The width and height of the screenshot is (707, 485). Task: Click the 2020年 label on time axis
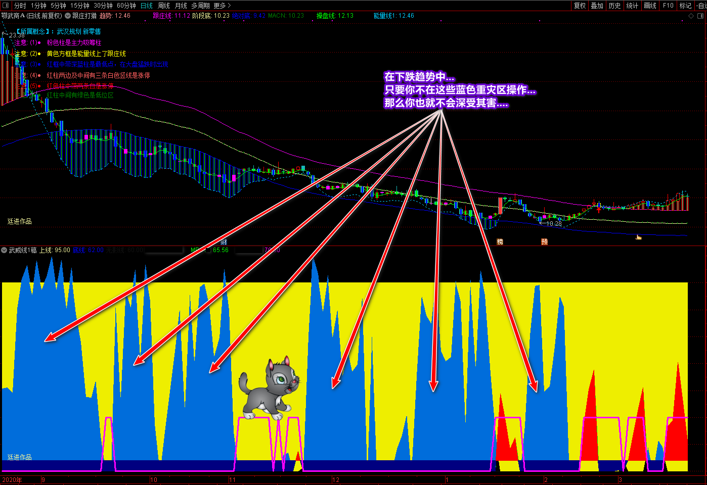(x=12, y=480)
